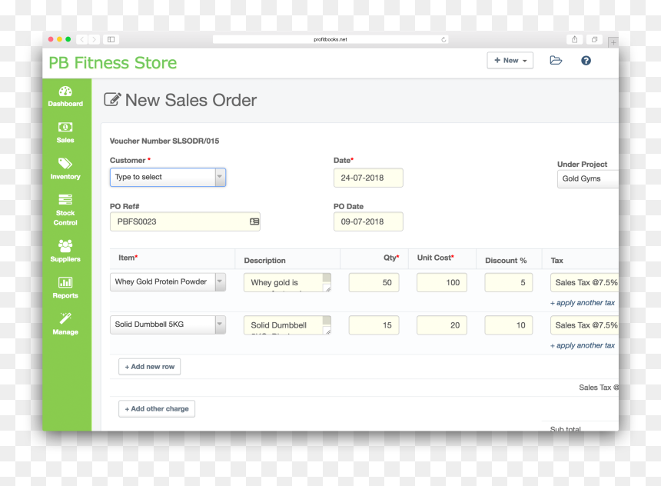Image resolution: width=661 pixels, height=486 pixels.
Task: Open the New dropdown button
Action: tap(510, 60)
